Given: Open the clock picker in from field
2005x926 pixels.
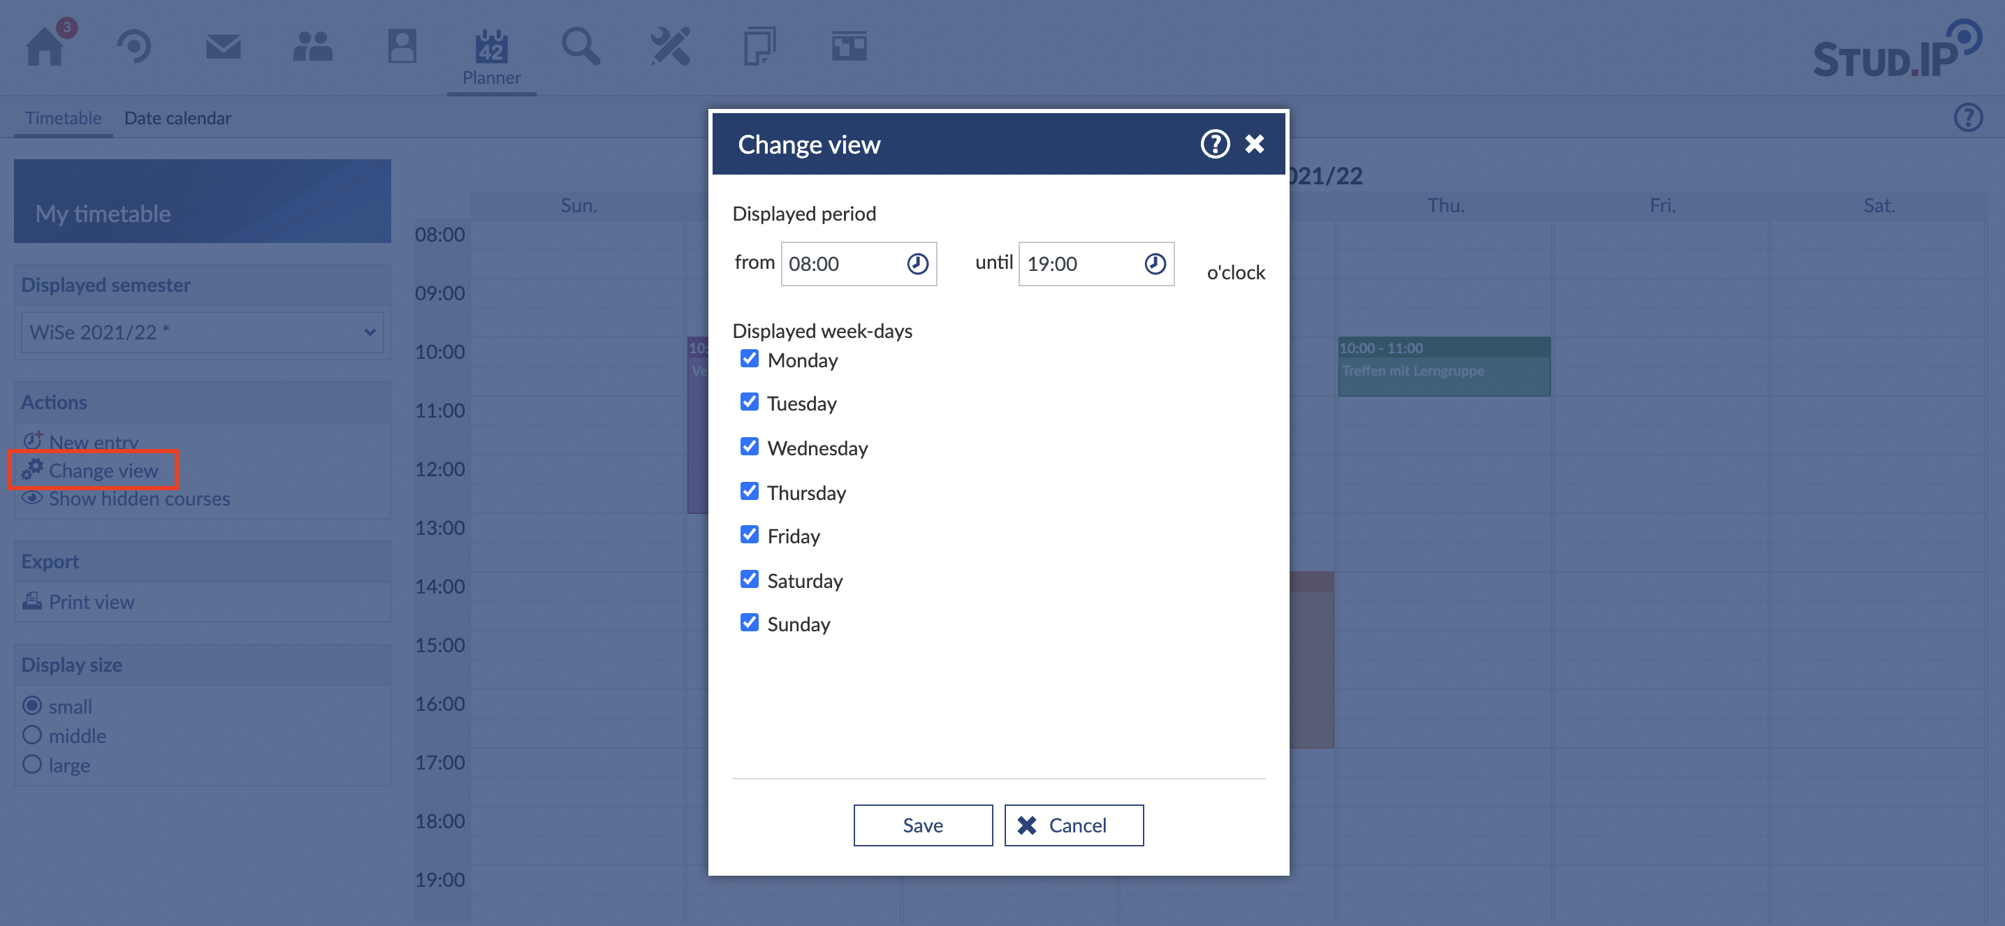Looking at the screenshot, I should (x=918, y=264).
